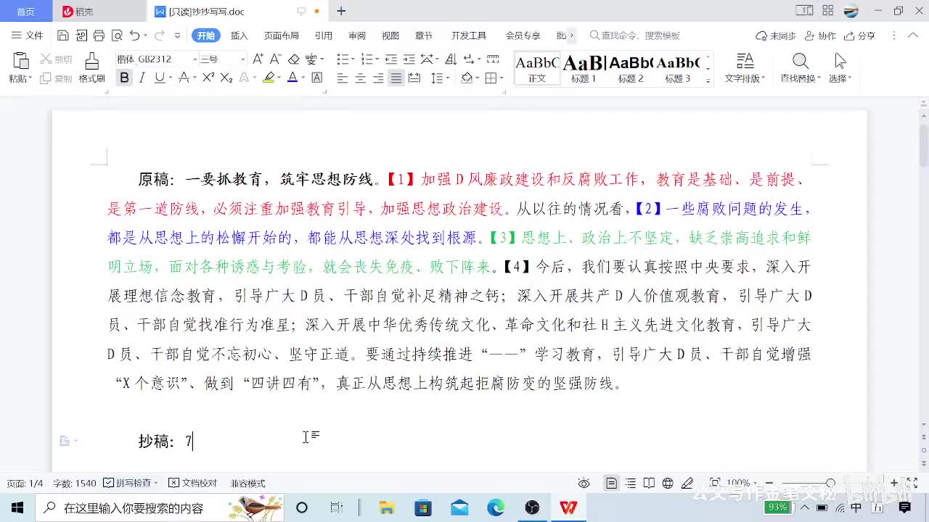
Task: Switch to the 引用 References tab
Action: point(323,36)
